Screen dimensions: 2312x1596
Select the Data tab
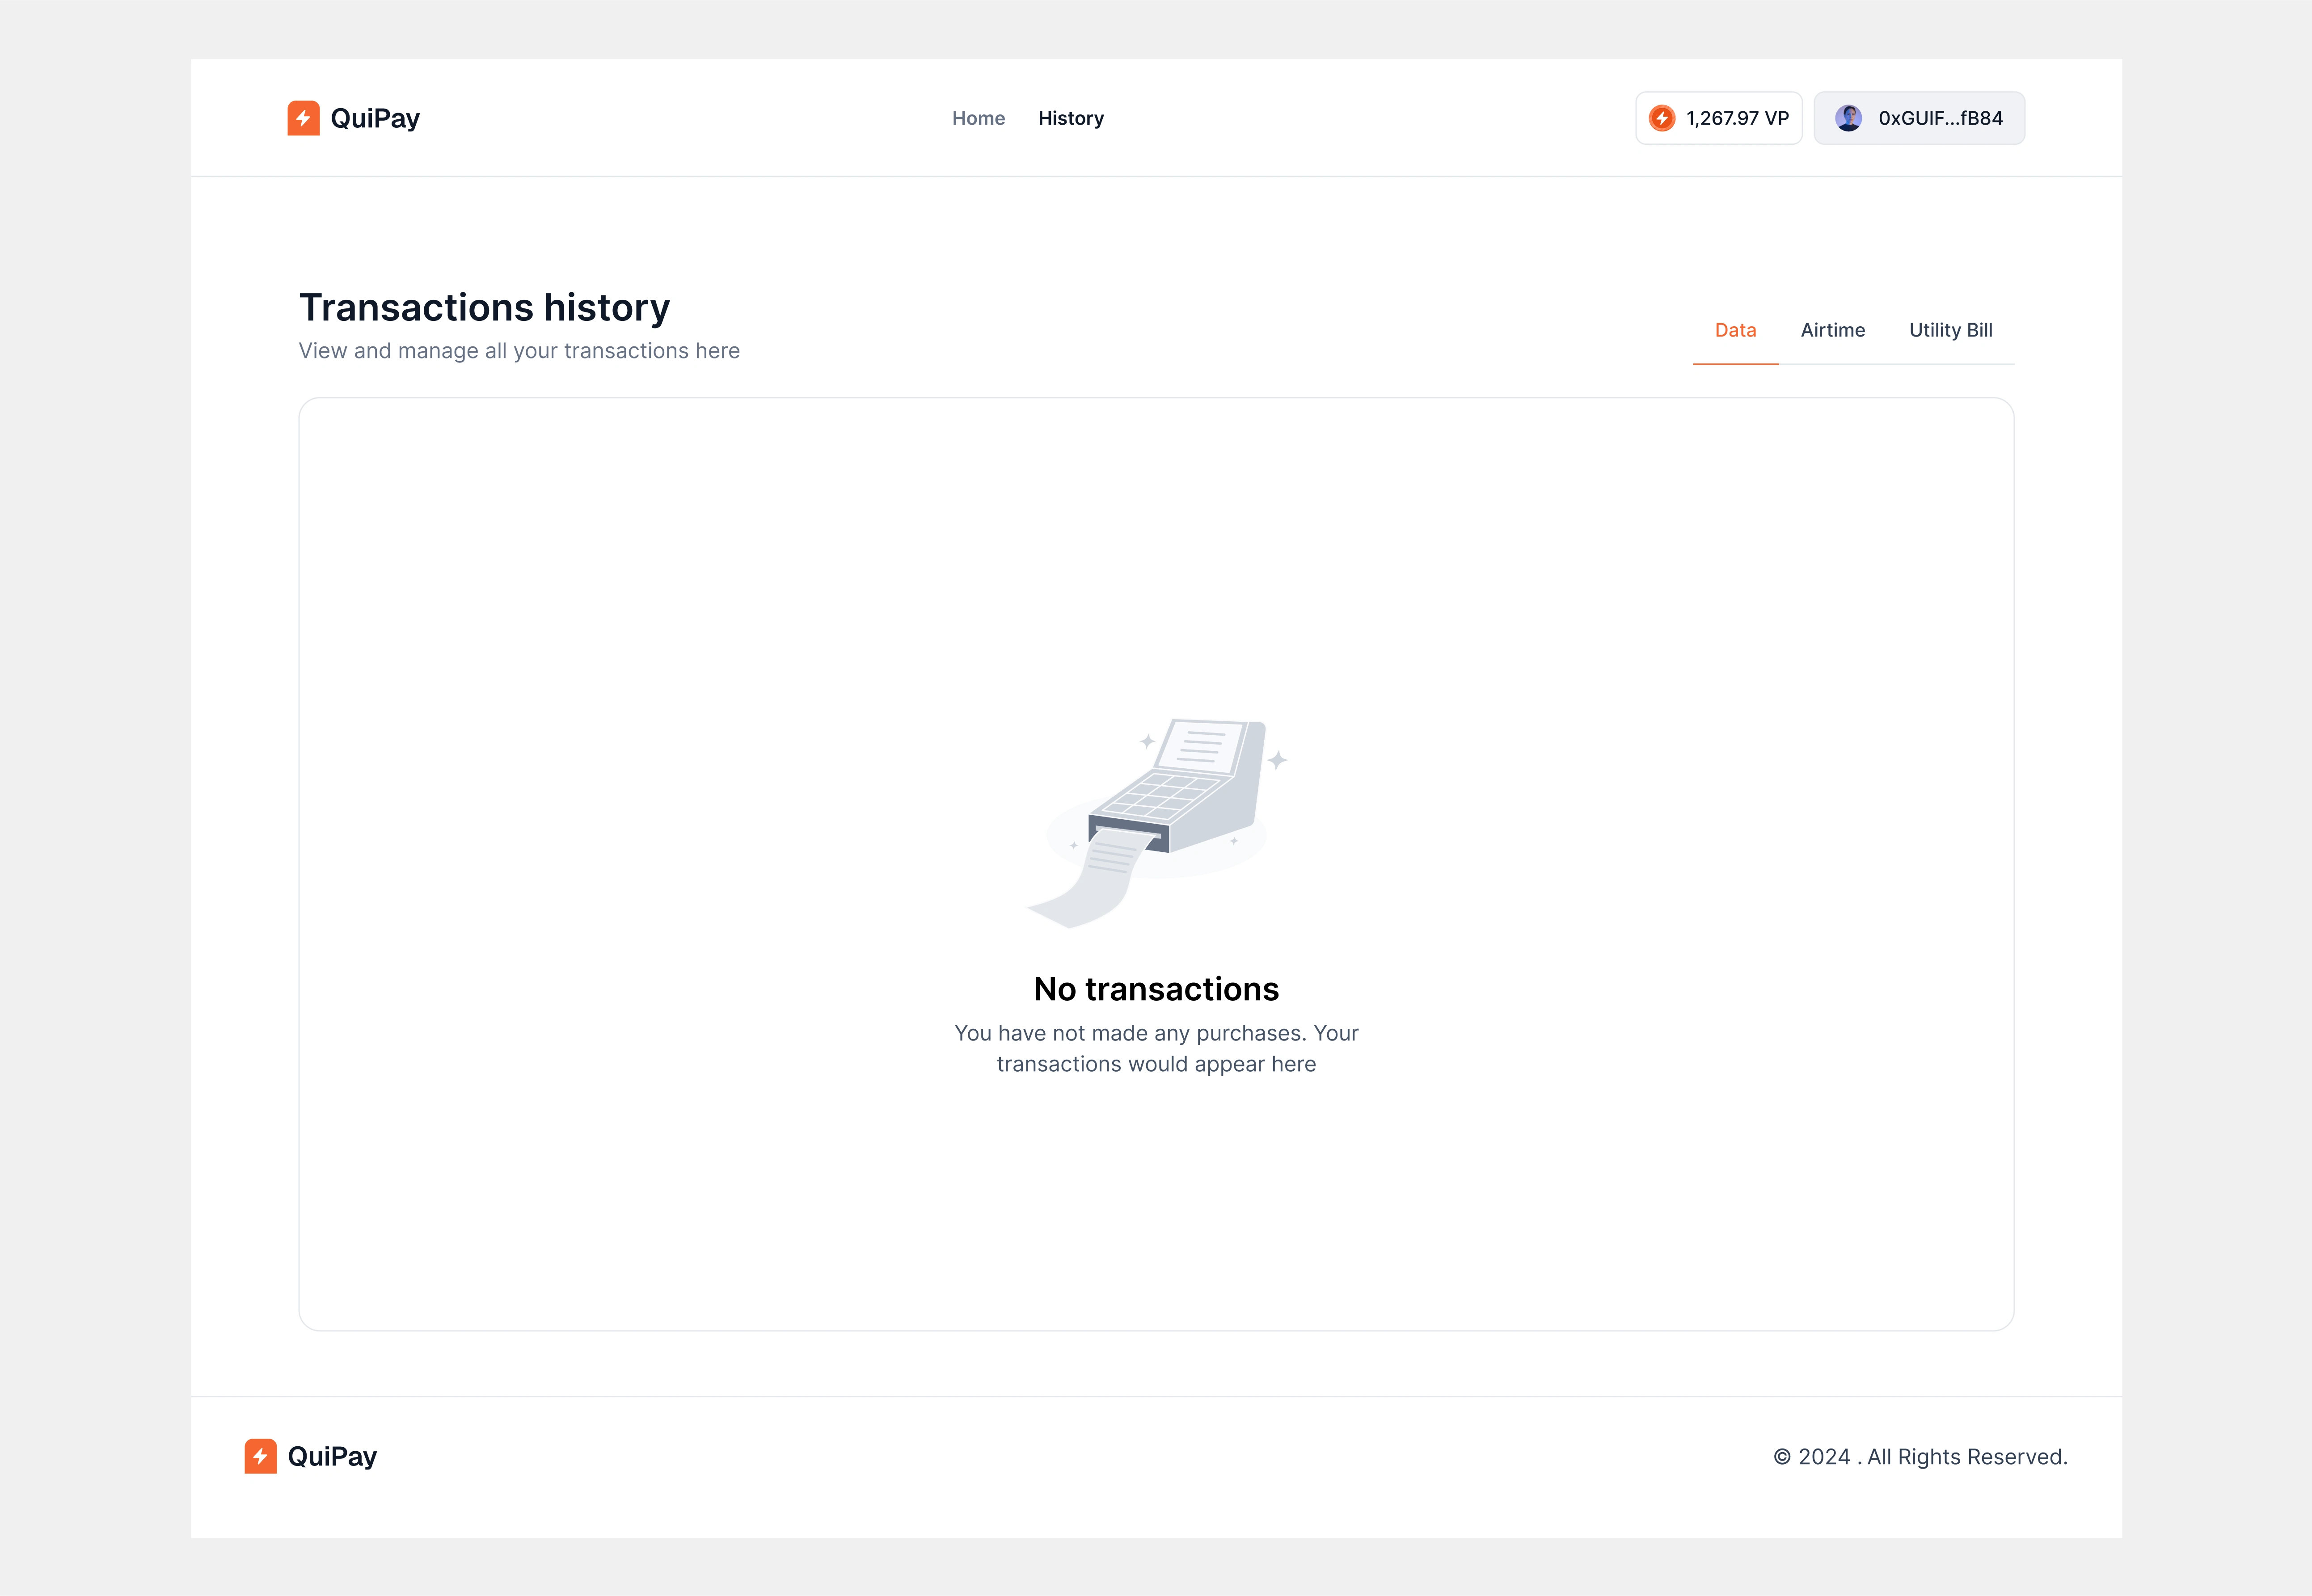click(1735, 330)
